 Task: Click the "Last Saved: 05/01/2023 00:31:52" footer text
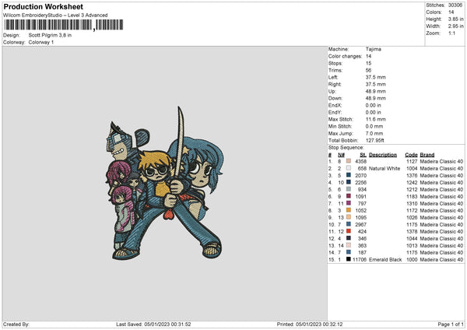coord(153,325)
